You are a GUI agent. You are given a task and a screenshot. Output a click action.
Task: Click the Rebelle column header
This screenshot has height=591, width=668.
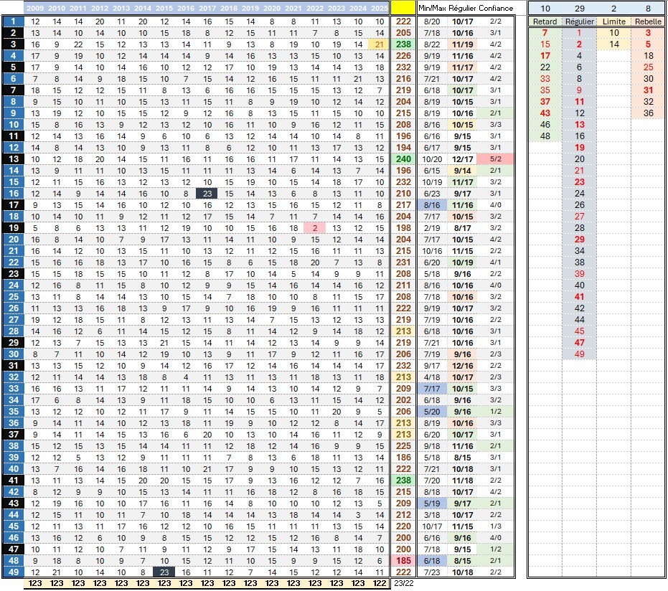[649, 22]
